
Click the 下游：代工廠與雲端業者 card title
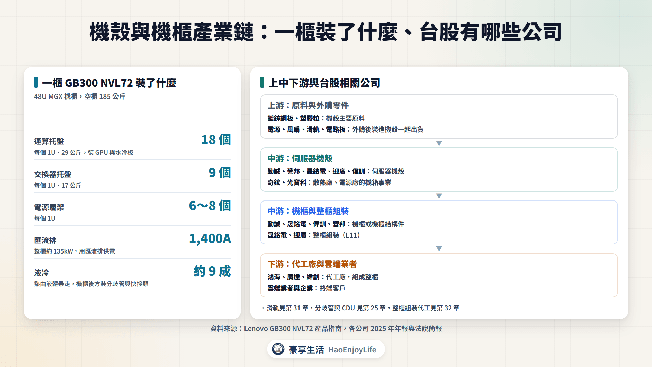click(x=312, y=264)
